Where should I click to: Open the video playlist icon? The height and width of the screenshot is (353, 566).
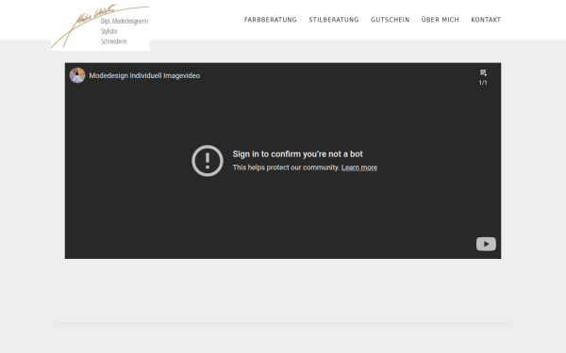tap(483, 72)
